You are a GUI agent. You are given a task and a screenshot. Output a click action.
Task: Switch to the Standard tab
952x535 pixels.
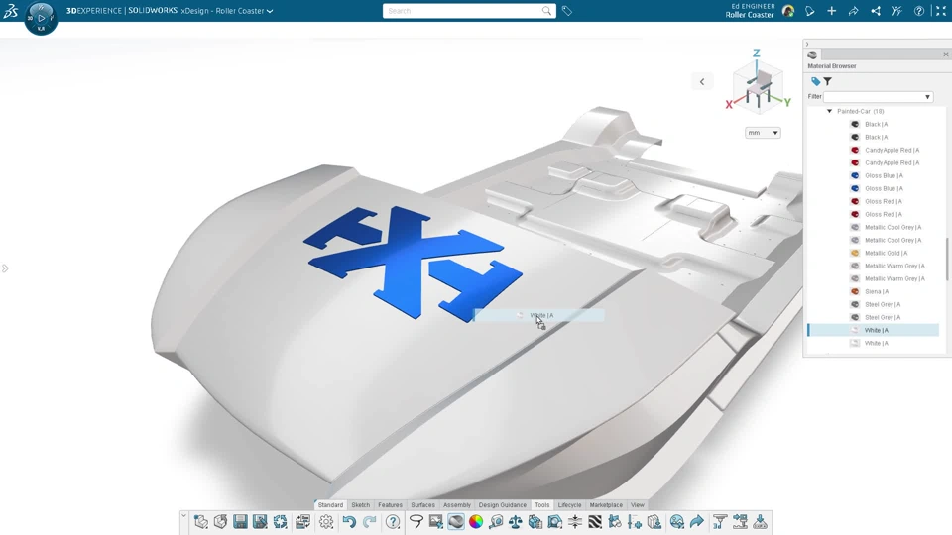[330, 504]
